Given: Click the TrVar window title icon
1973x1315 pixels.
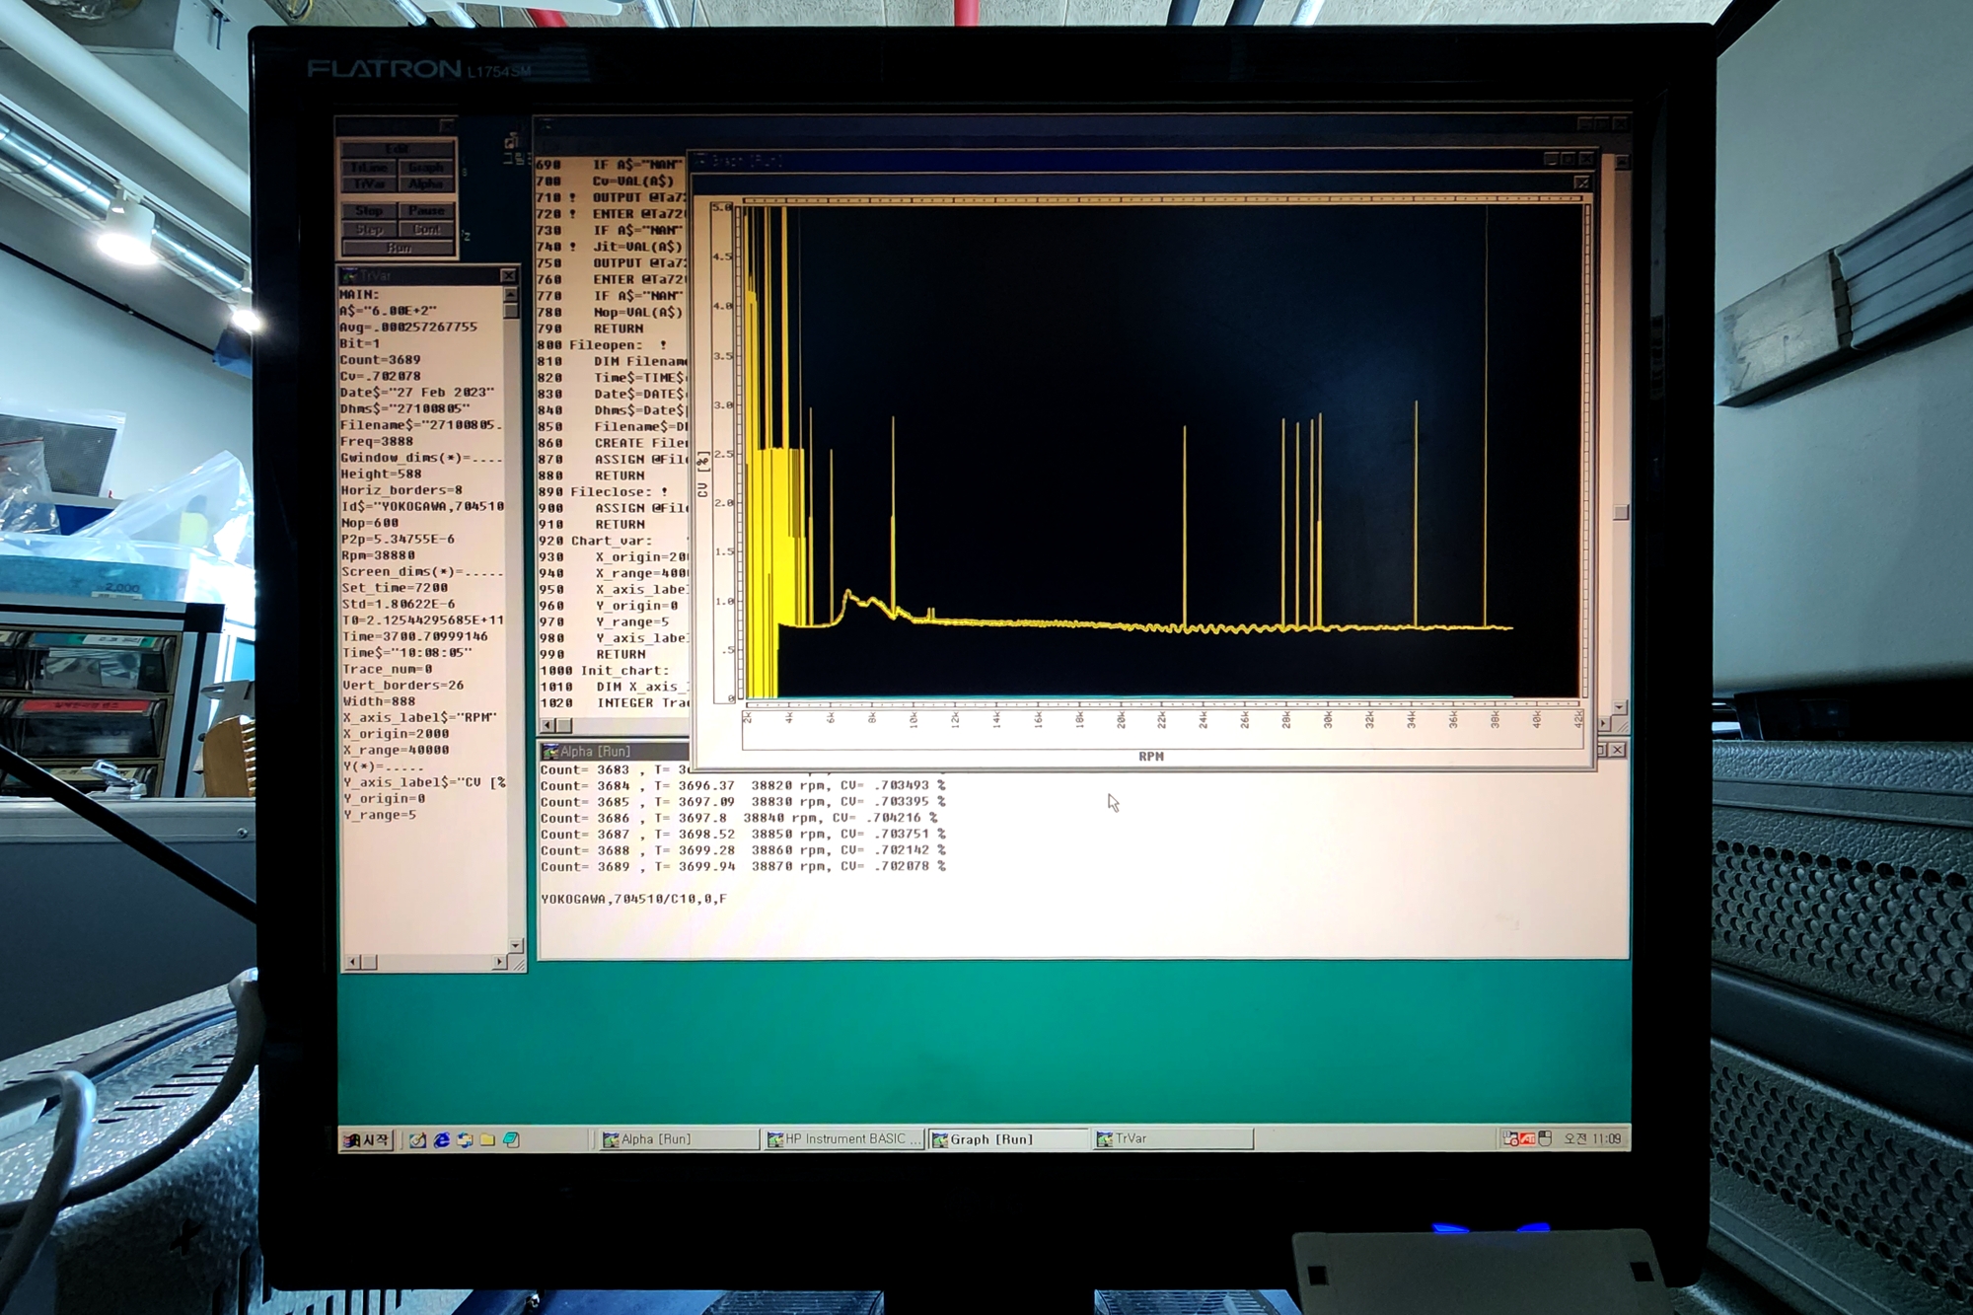Looking at the screenshot, I should coord(349,276).
